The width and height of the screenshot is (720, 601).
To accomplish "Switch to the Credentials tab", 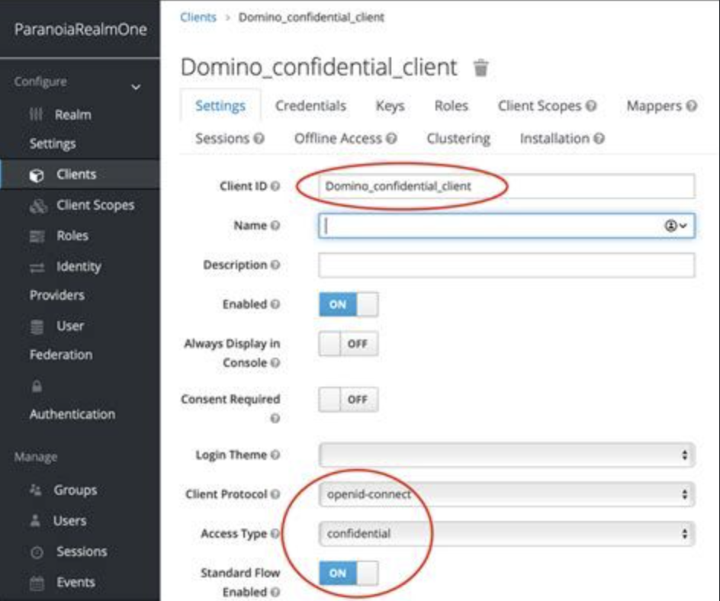I will click(310, 106).
